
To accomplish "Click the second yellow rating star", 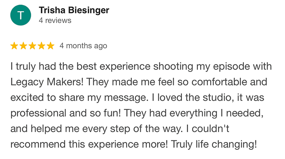I will point(23,46).
